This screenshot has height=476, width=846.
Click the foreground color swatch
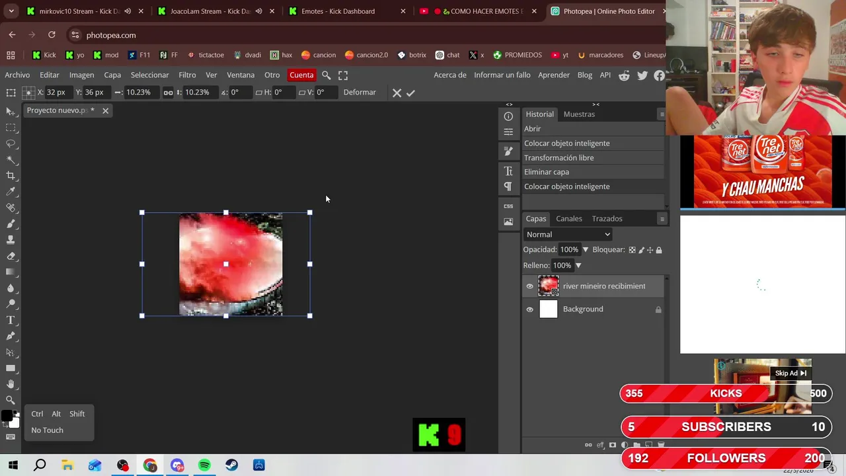(x=7, y=416)
